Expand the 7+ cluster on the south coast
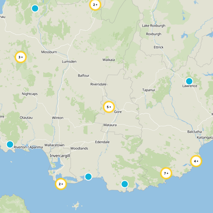Viewport: 213px width, 213px height. [166, 173]
